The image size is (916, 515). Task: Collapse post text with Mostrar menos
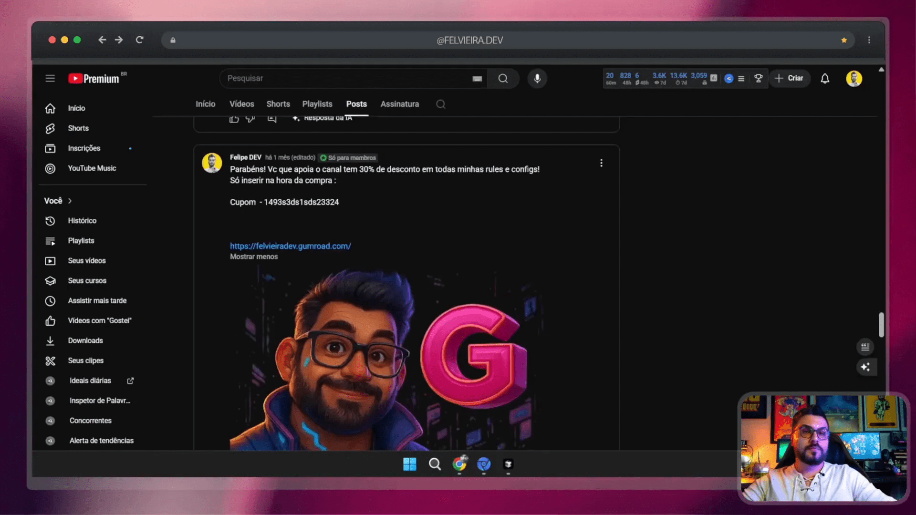(254, 257)
